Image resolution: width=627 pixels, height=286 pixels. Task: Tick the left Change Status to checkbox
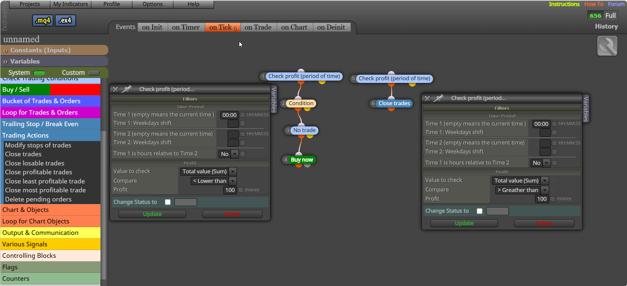168,202
